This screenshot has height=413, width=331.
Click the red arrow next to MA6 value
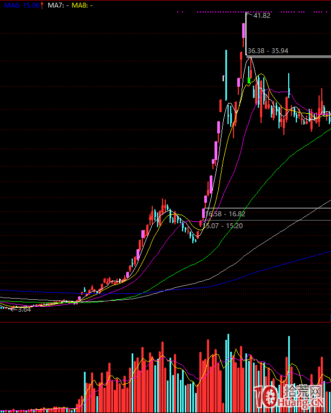coord(42,5)
